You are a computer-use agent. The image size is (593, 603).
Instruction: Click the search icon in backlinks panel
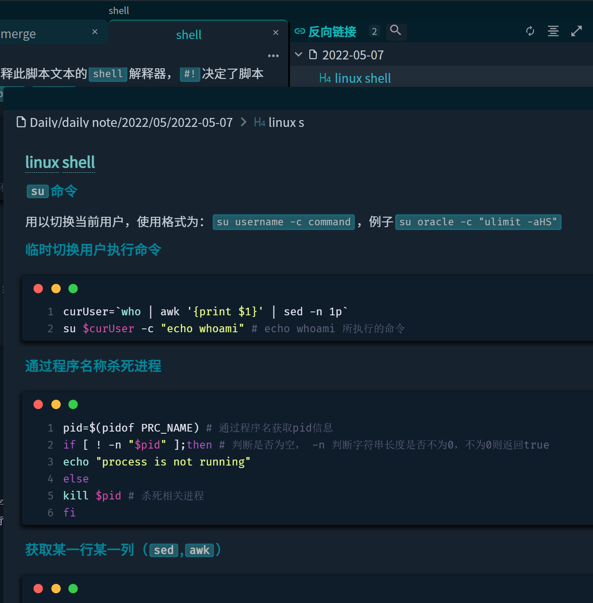point(396,31)
